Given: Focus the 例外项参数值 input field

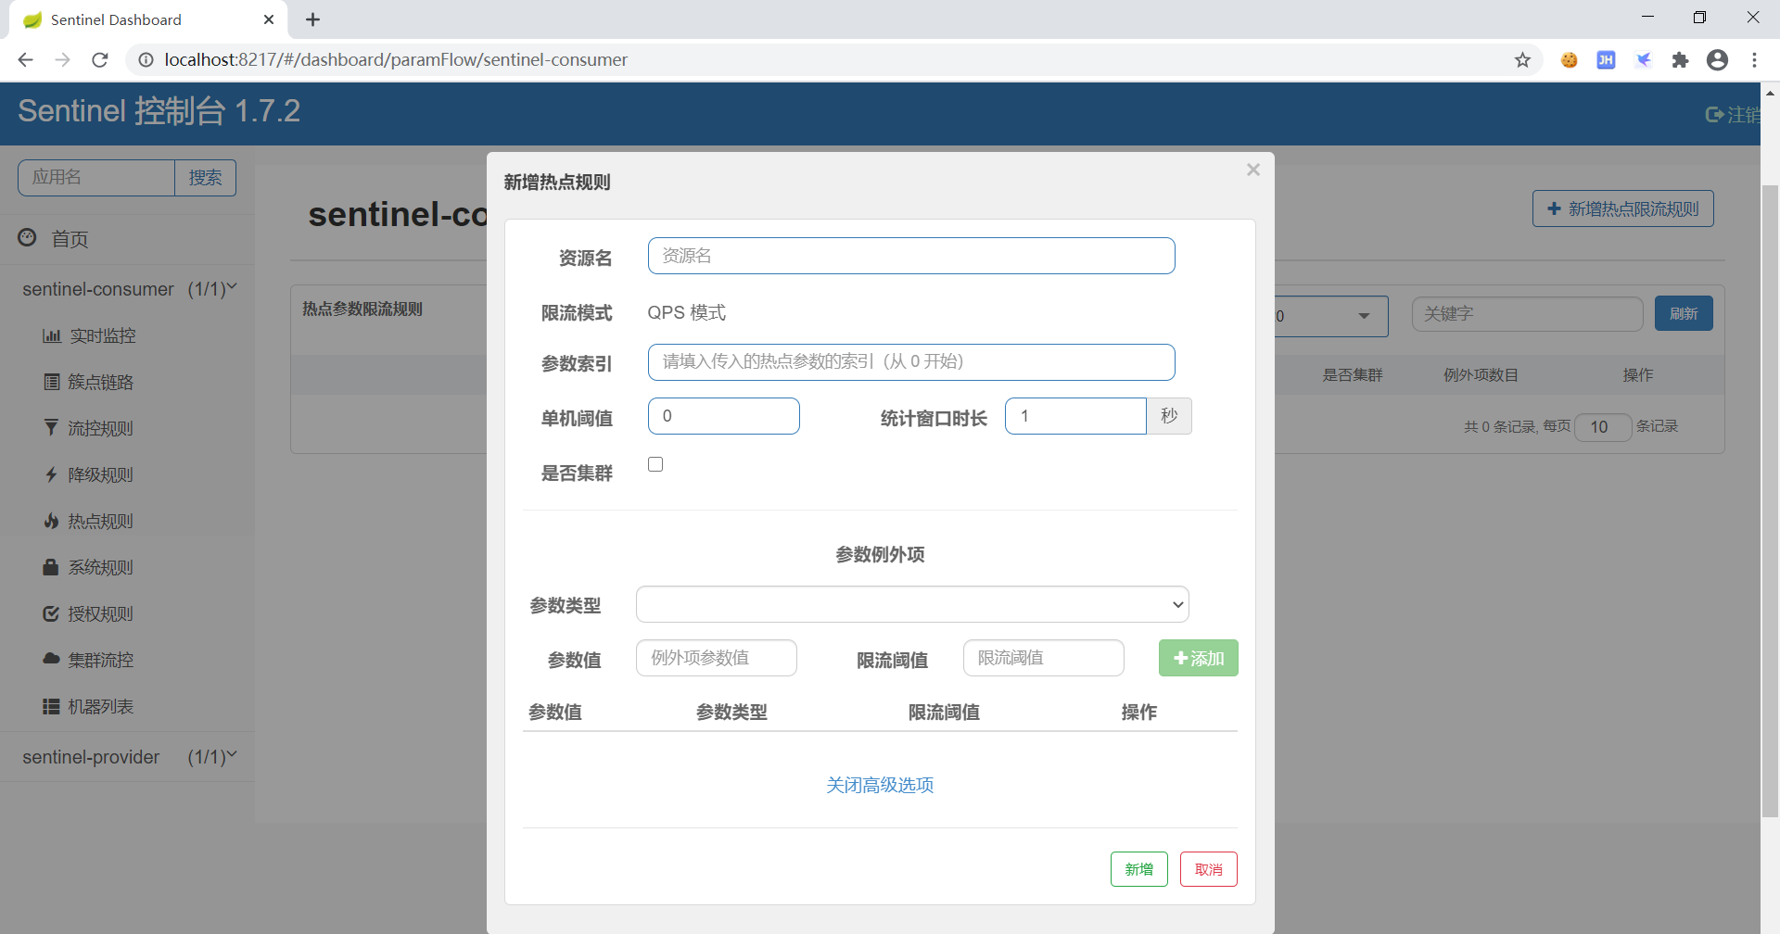Looking at the screenshot, I should point(717,658).
